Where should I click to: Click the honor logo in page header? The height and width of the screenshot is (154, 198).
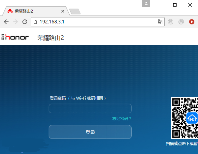tap(15, 37)
